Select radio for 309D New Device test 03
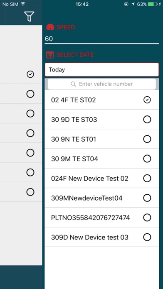The image size is (163, 289). point(147,237)
